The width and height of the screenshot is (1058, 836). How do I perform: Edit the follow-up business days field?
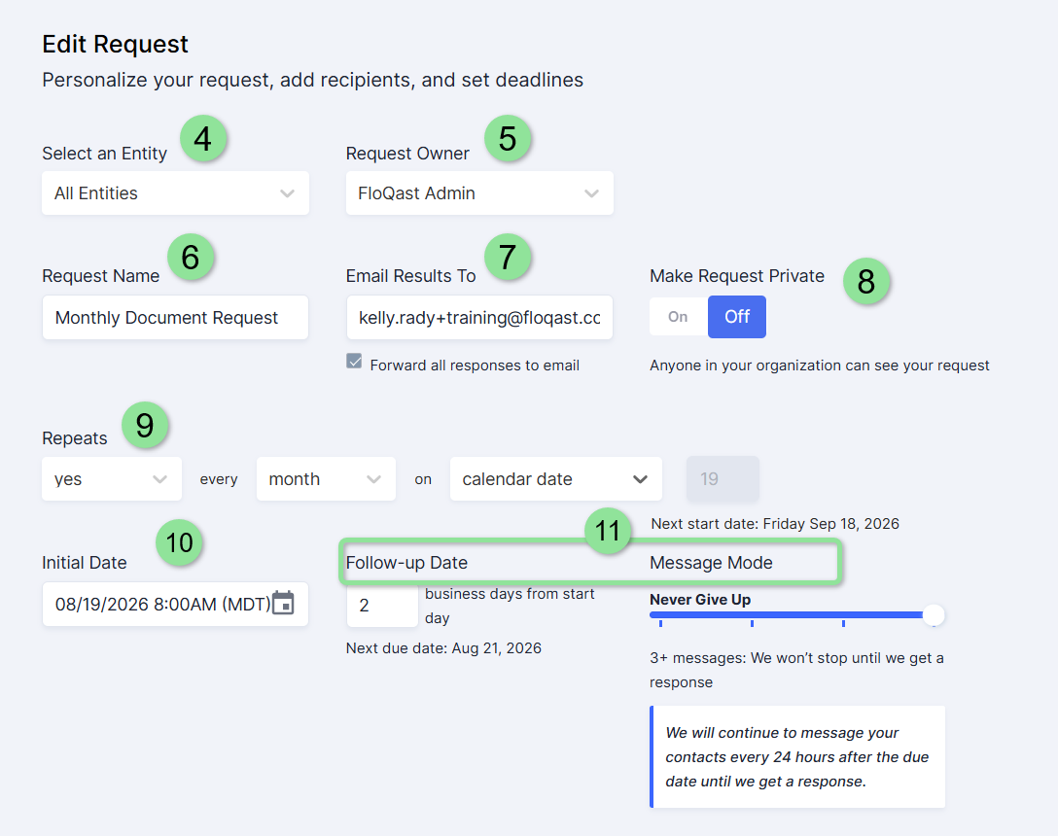382,606
